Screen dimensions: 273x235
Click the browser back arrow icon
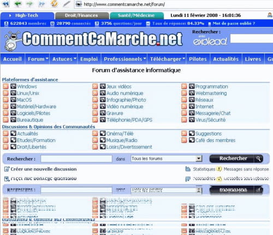[x=17, y=4]
